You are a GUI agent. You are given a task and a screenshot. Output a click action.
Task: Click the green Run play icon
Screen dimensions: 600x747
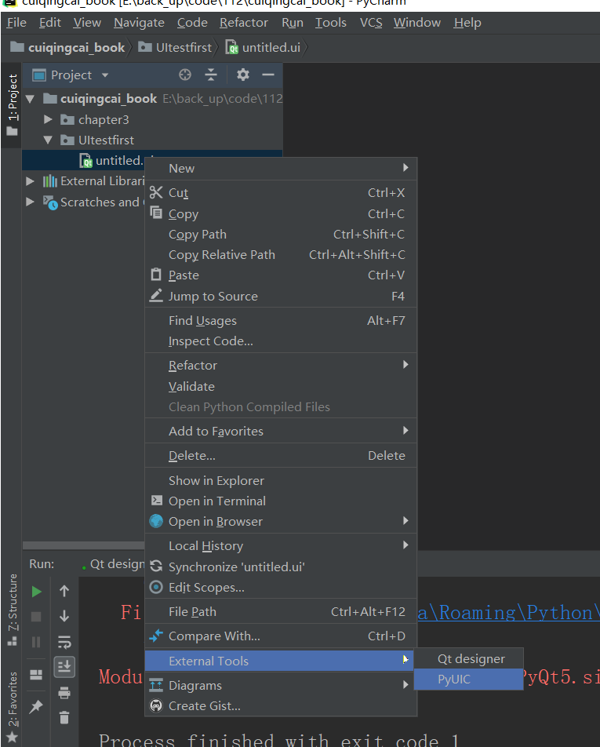pyautogui.click(x=36, y=592)
